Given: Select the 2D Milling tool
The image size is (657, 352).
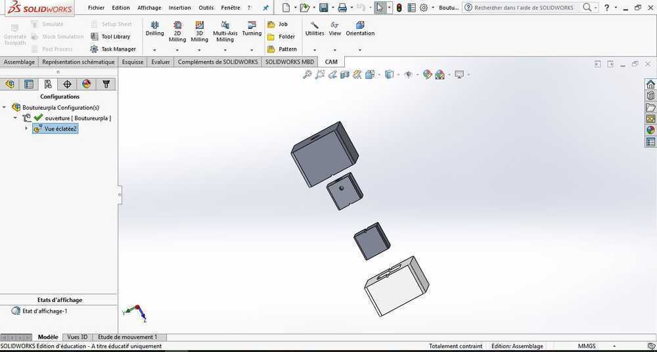Looking at the screenshot, I should click(177, 32).
